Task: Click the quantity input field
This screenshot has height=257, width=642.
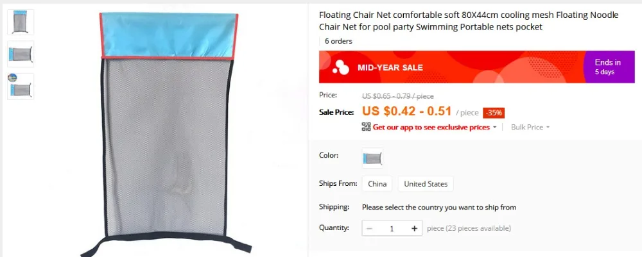Action: click(x=392, y=228)
